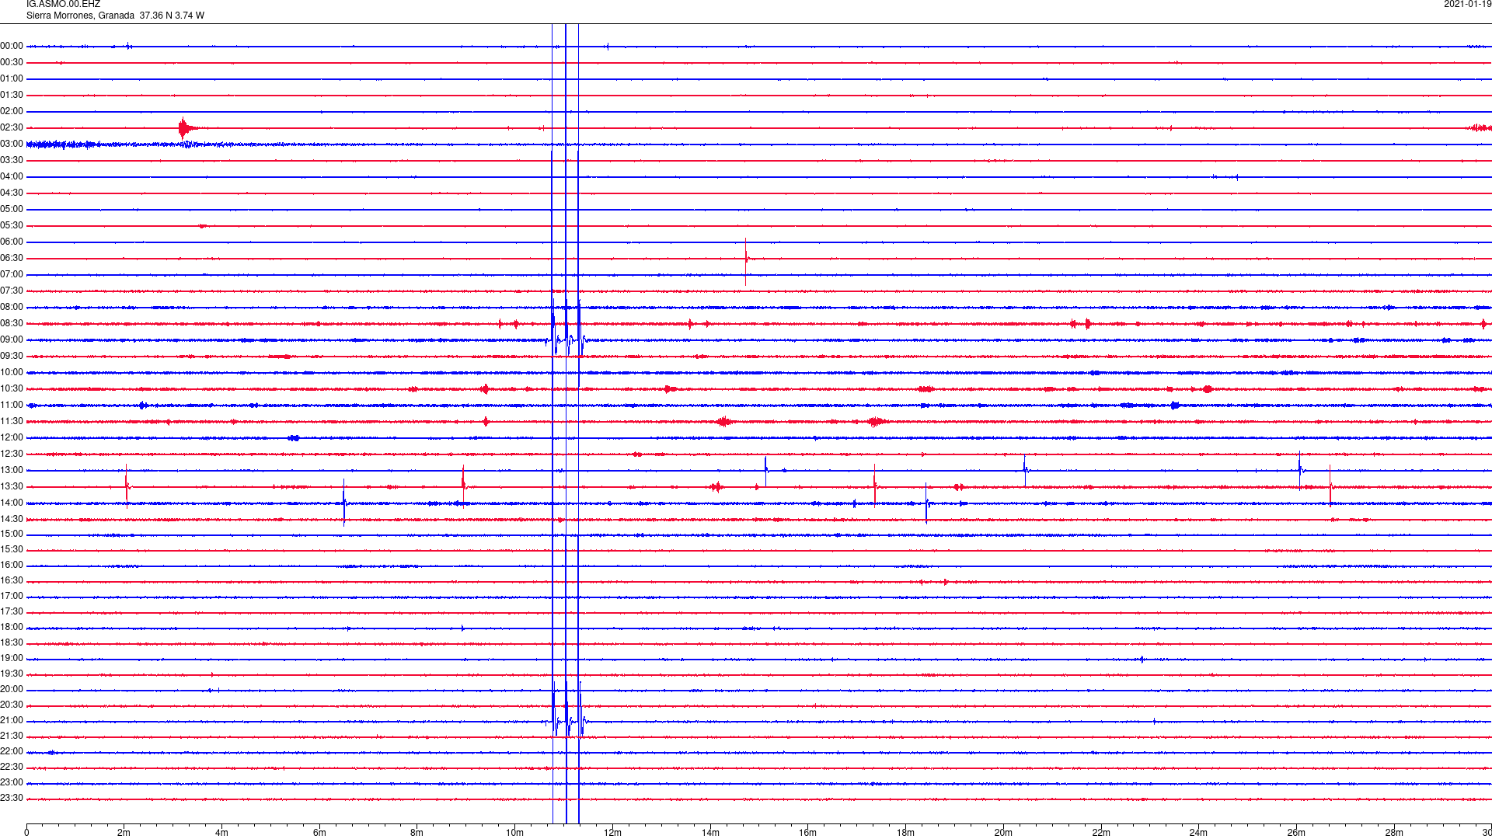Click the red spike on the 06:30 trace
1492x839 pixels.
746,260
